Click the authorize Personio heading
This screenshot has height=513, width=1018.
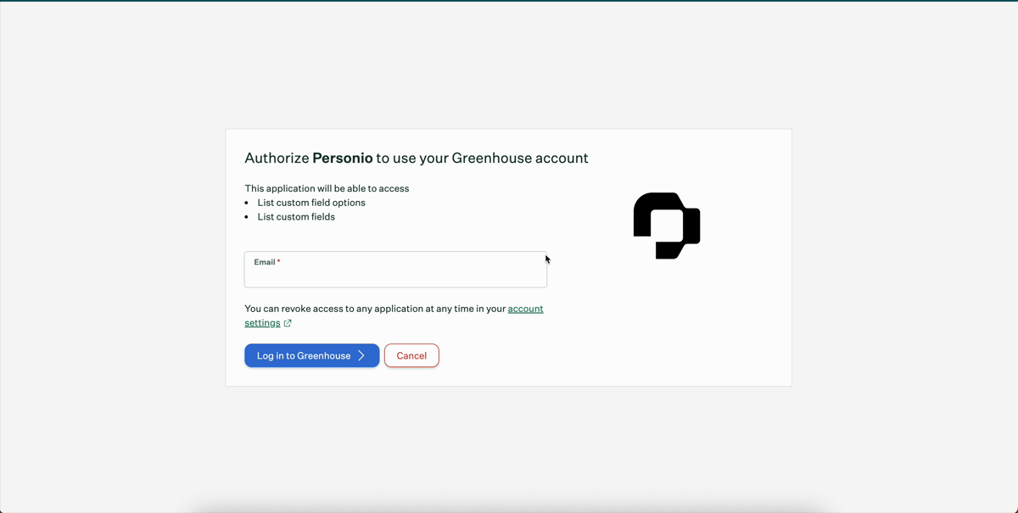click(x=417, y=158)
